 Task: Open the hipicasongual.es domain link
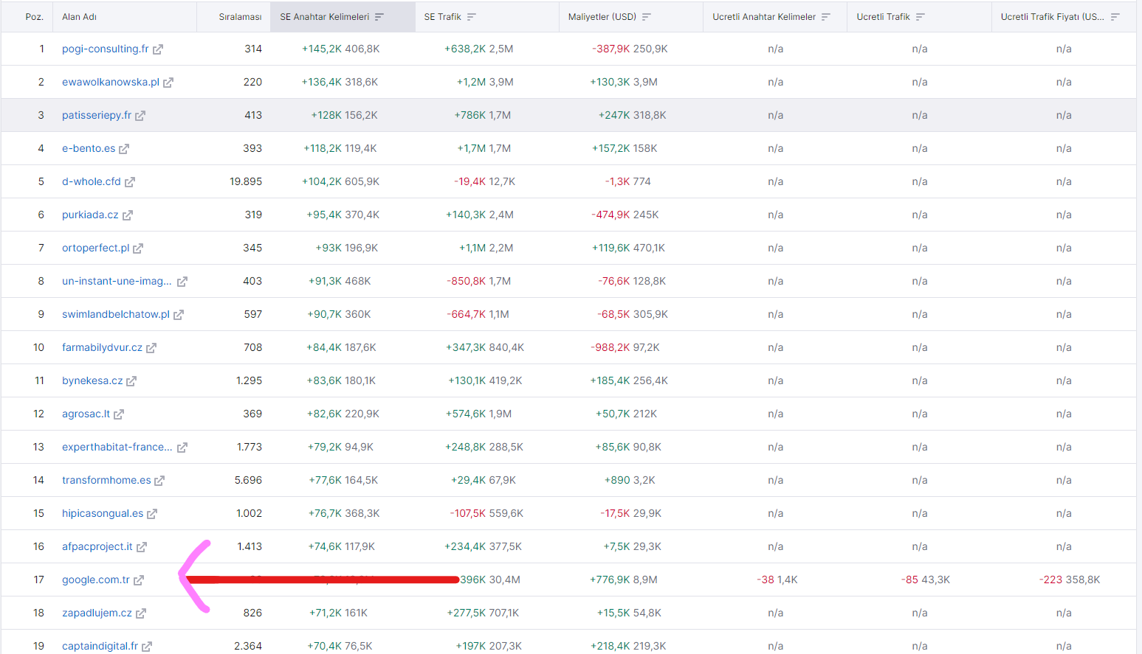coord(103,513)
